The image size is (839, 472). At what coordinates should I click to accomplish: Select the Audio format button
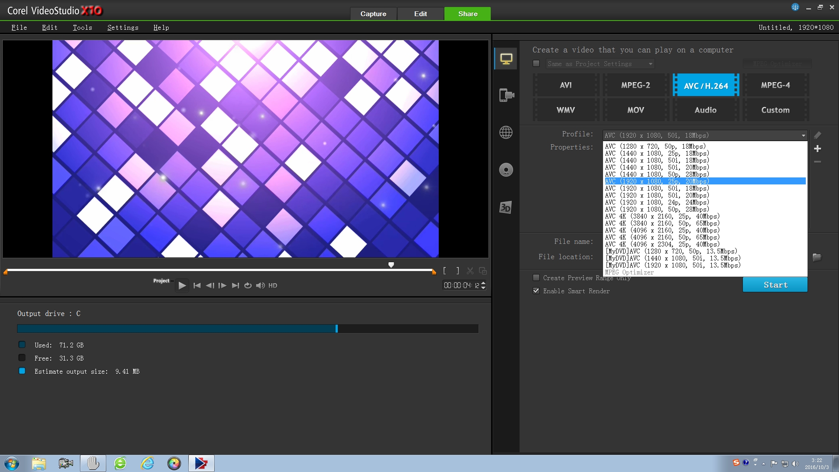coord(706,110)
